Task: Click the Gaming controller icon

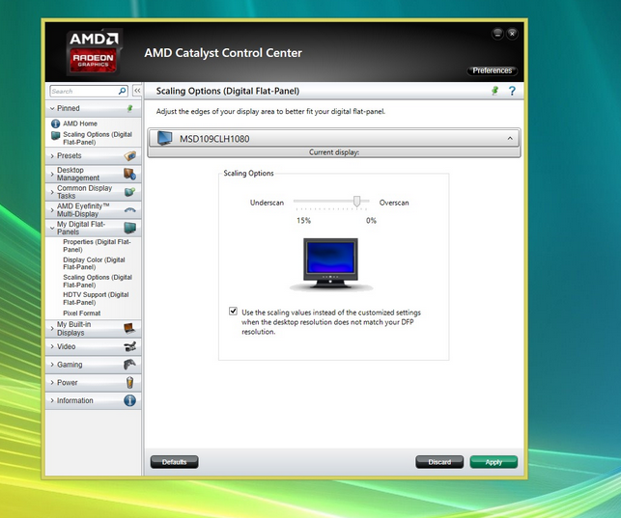Action: point(130,365)
